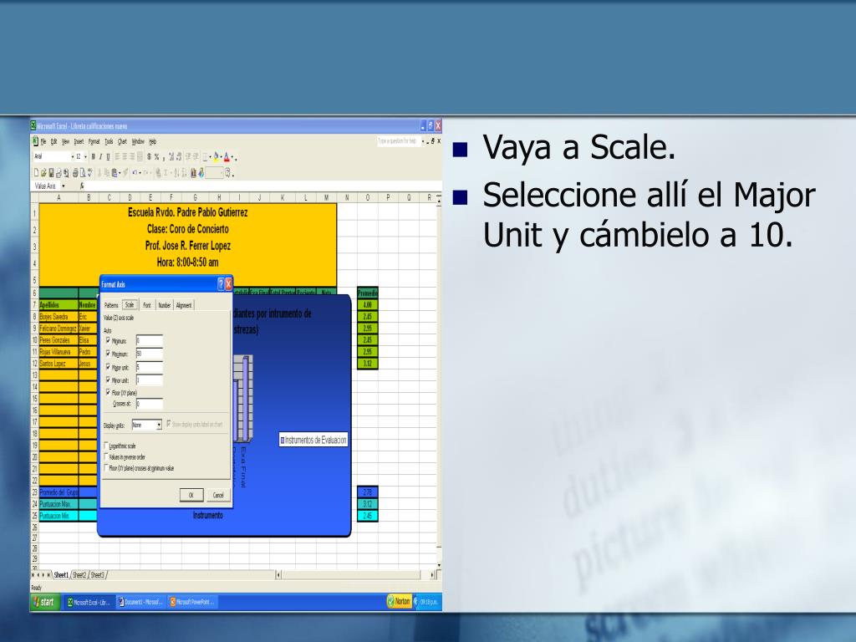Click the Comma Style icon
The height and width of the screenshot is (642, 856).
point(164,157)
